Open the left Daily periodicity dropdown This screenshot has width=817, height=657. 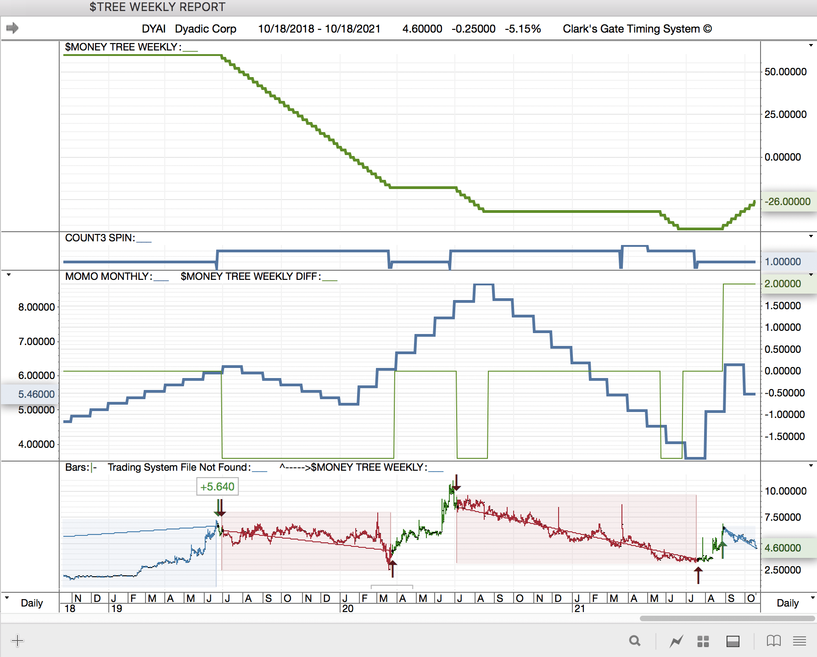(x=7, y=598)
